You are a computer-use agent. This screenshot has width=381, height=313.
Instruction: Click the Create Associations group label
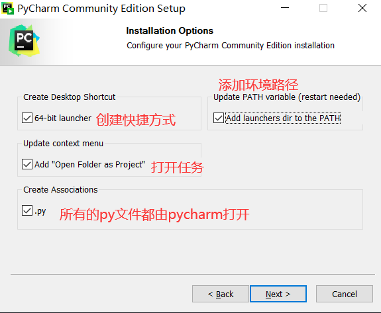tap(60, 189)
